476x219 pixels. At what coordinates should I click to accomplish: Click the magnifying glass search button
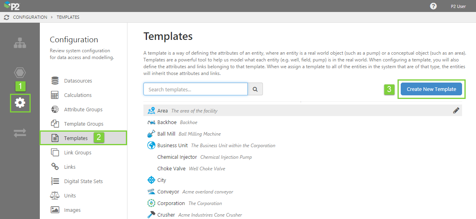(x=255, y=89)
